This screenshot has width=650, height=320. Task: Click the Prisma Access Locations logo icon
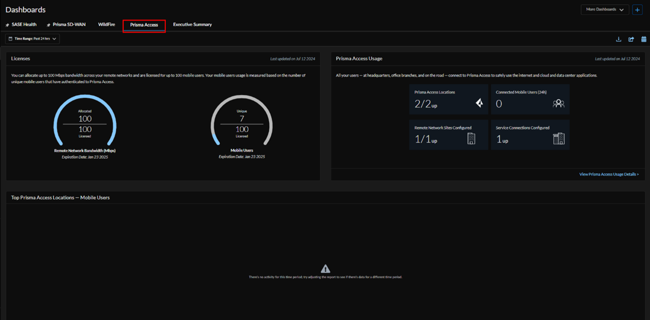pyautogui.click(x=479, y=103)
